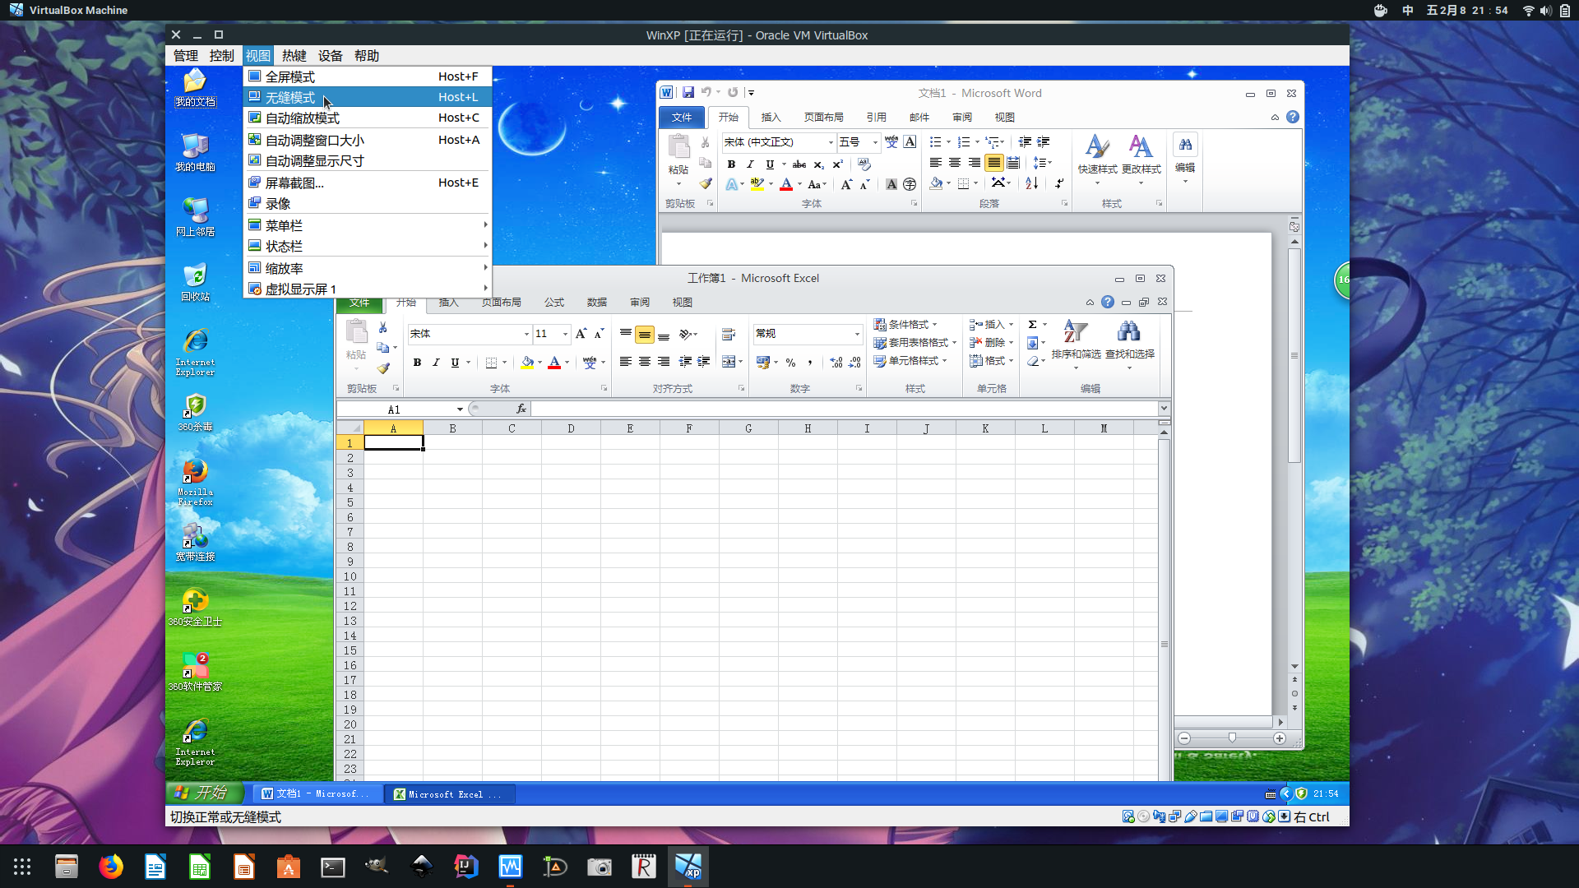Open 屏幕截图... menu entry
The width and height of the screenshot is (1579, 888).
(367, 183)
